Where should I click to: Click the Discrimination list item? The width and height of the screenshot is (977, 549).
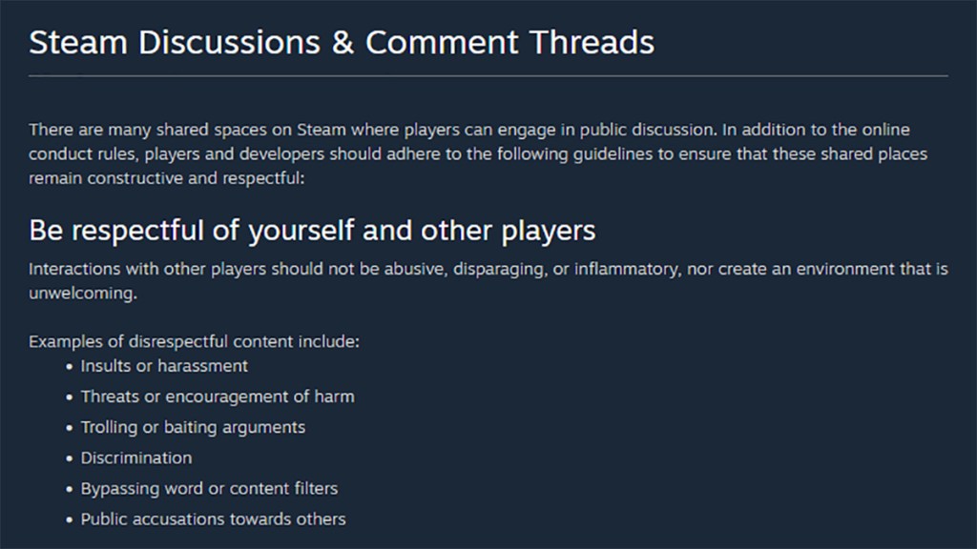[136, 457]
